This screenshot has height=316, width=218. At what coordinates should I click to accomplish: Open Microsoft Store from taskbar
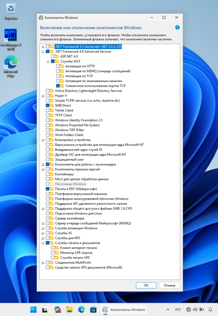click(x=93, y=309)
